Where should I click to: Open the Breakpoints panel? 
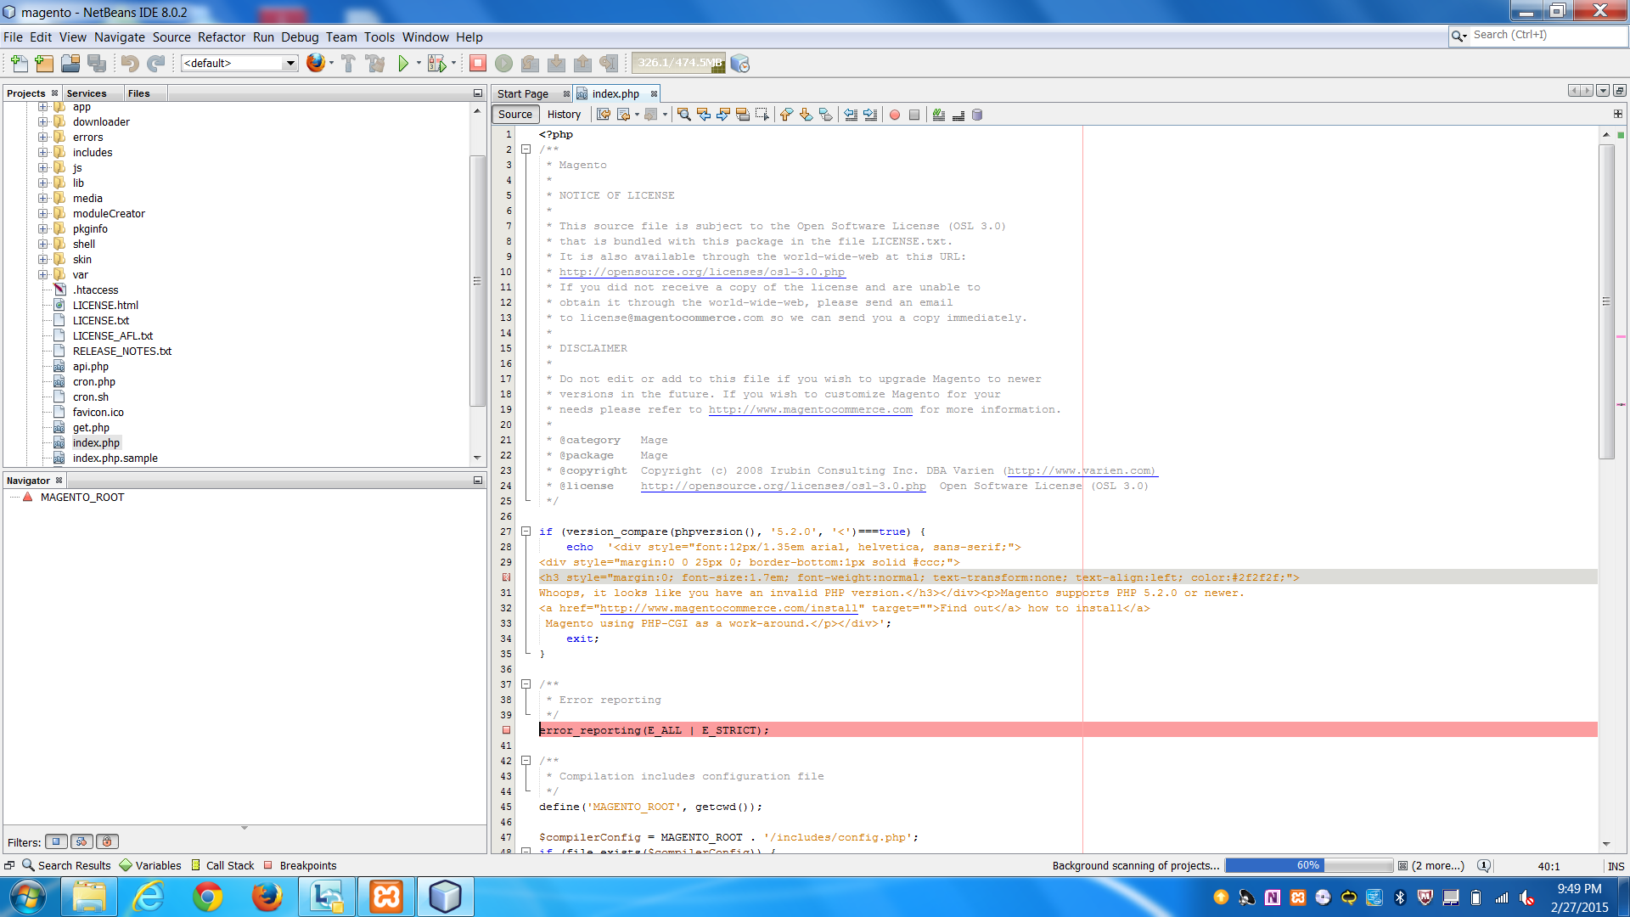(300, 865)
